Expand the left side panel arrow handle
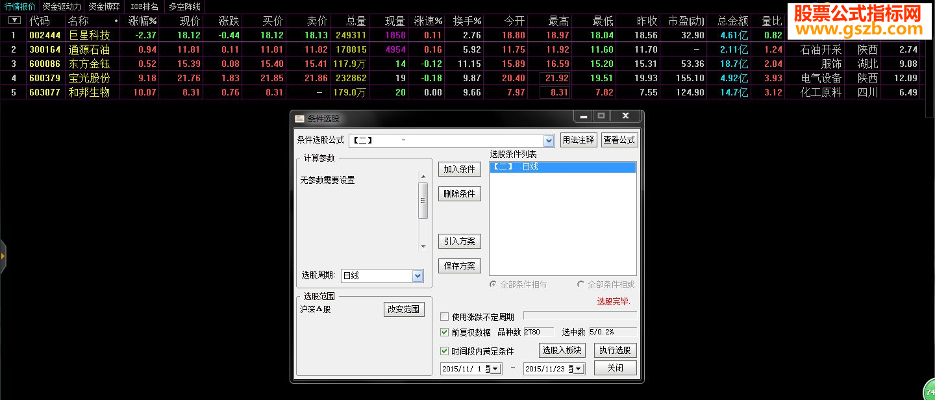This screenshot has width=935, height=400. pyautogui.click(x=3, y=256)
